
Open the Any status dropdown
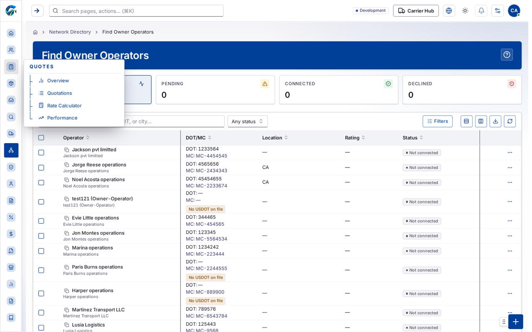[x=248, y=121]
